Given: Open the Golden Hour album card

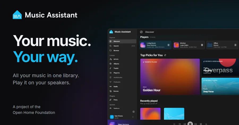Looking at the screenshot, I should [170, 77].
